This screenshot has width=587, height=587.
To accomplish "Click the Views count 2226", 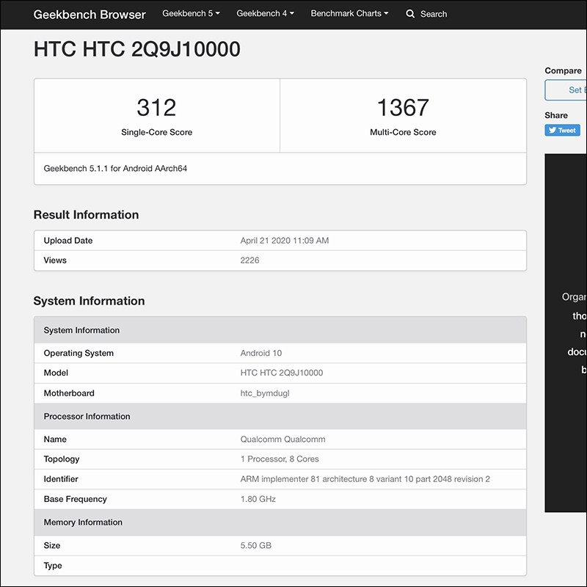I will (x=250, y=260).
